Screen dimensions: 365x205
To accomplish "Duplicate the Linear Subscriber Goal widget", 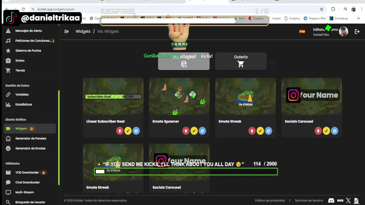I will tap(136, 131).
